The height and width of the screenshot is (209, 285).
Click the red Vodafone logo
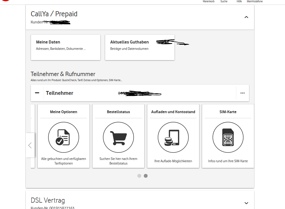tap(6, 1)
